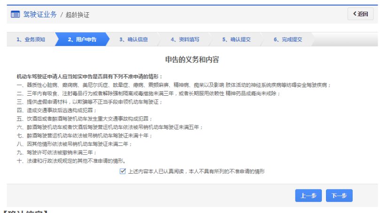Image resolution: width=380 pixels, height=213 pixels.
Task: Click item 九 about 驾驶许可依法被撤销
Action: coord(56,152)
